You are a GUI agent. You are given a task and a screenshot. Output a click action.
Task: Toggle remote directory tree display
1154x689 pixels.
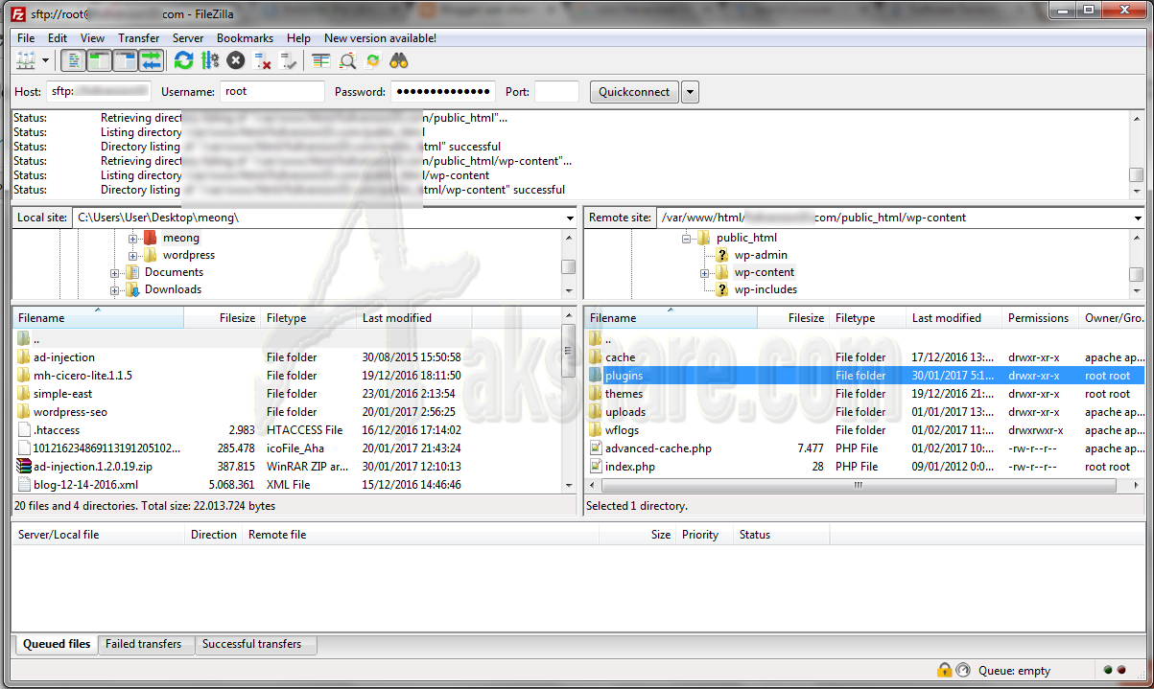125,61
